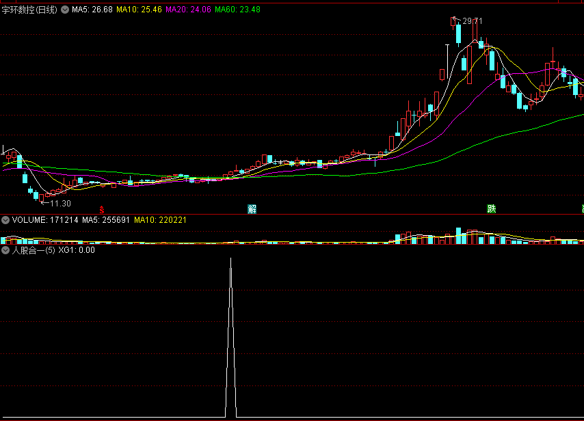Screen dimensions: 584x421
Task: Click the MA10: 25.46 label
Action: [x=139, y=10]
